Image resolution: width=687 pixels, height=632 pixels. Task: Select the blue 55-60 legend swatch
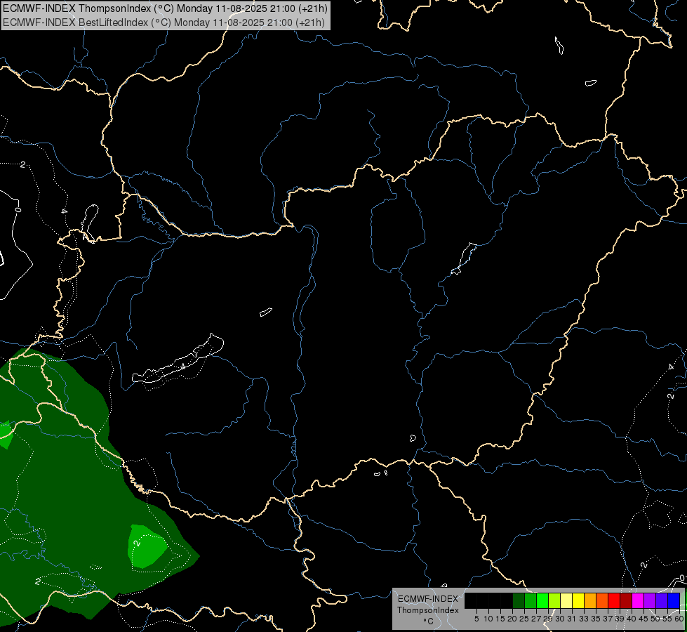674,600
